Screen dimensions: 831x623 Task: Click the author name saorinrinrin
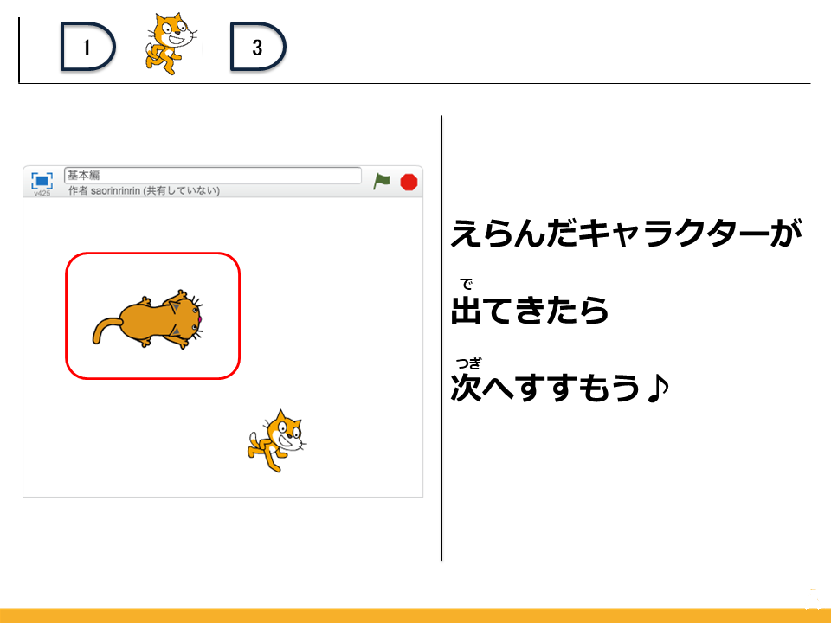pos(115,190)
